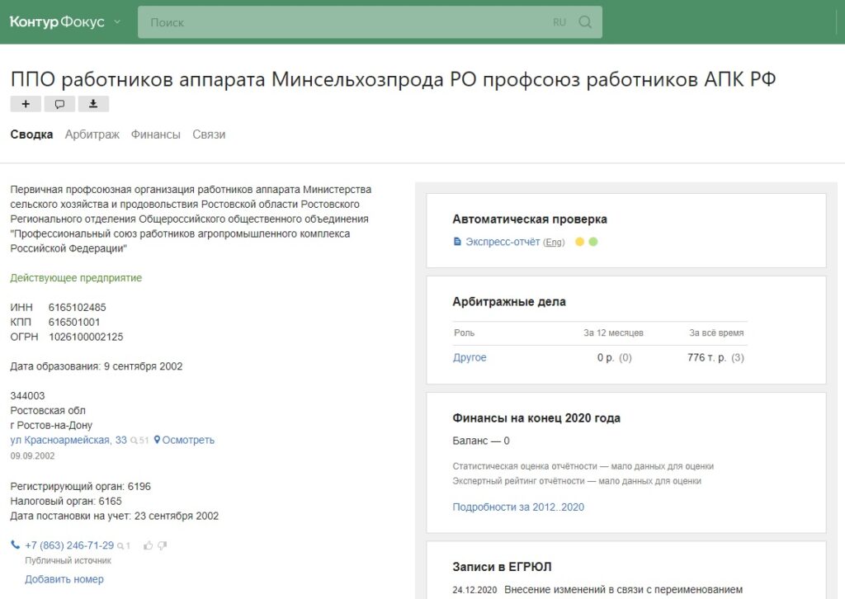
Task: Open the Экспресс-отчёт link
Action: pyautogui.click(x=503, y=242)
